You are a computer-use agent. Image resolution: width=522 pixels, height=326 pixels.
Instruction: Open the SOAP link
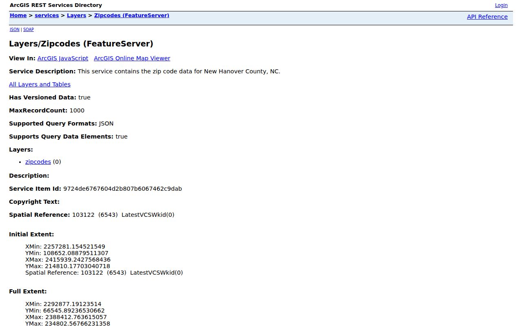coord(29,30)
